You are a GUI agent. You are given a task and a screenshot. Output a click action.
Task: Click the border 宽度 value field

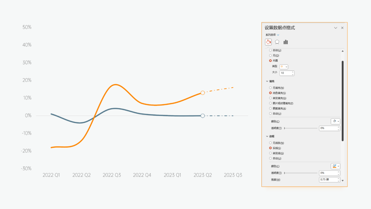[x=328, y=180]
